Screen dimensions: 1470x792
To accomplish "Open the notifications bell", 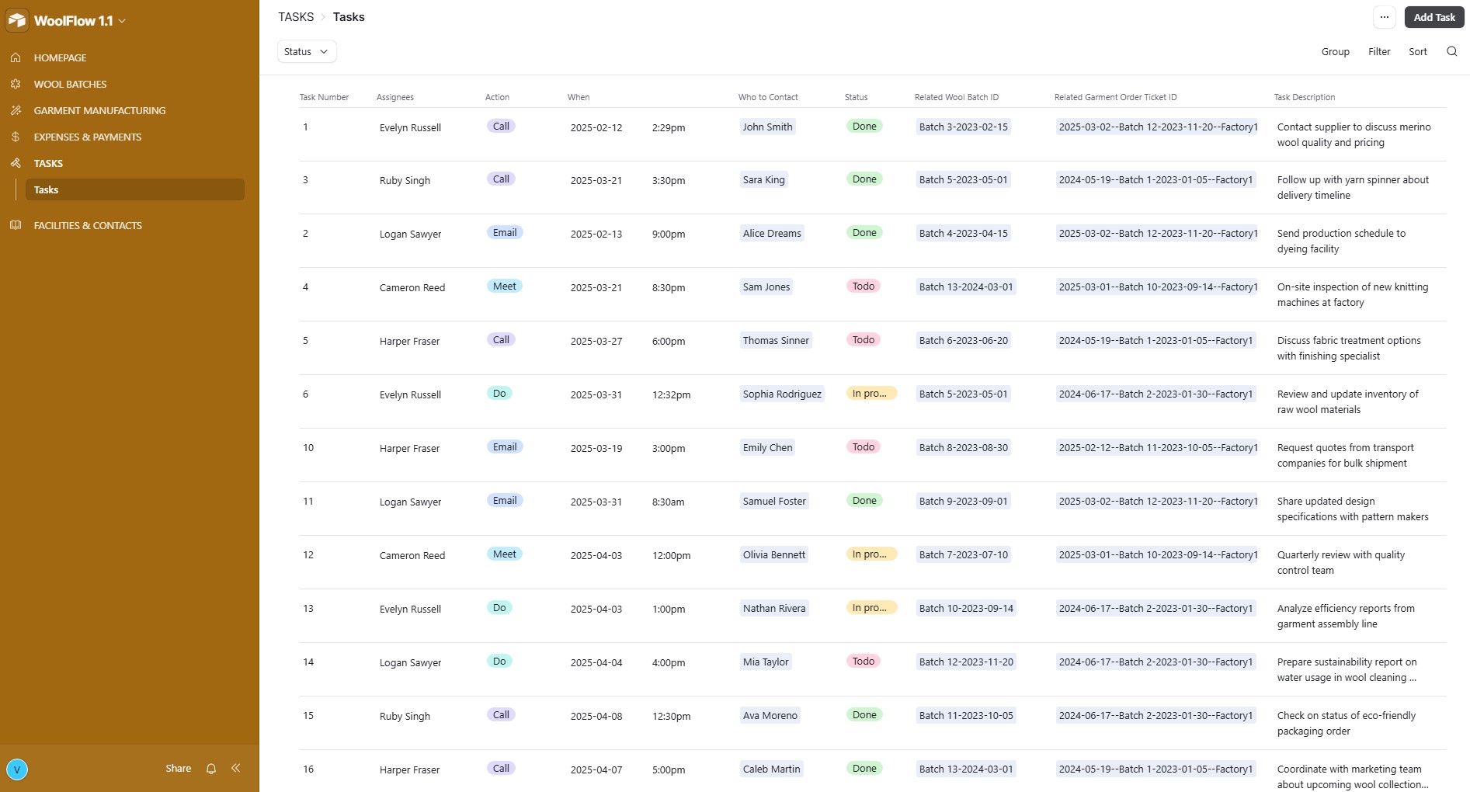I will point(211,769).
